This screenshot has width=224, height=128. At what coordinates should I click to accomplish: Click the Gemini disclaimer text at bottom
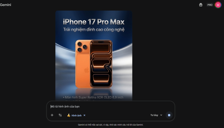pos(111,125)
